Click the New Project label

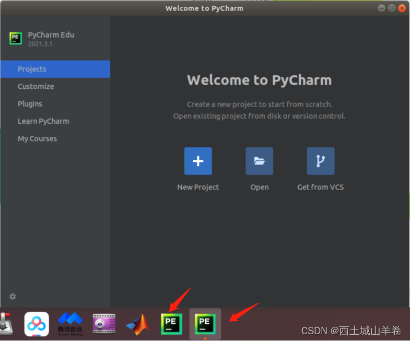(x=198, y=187)
